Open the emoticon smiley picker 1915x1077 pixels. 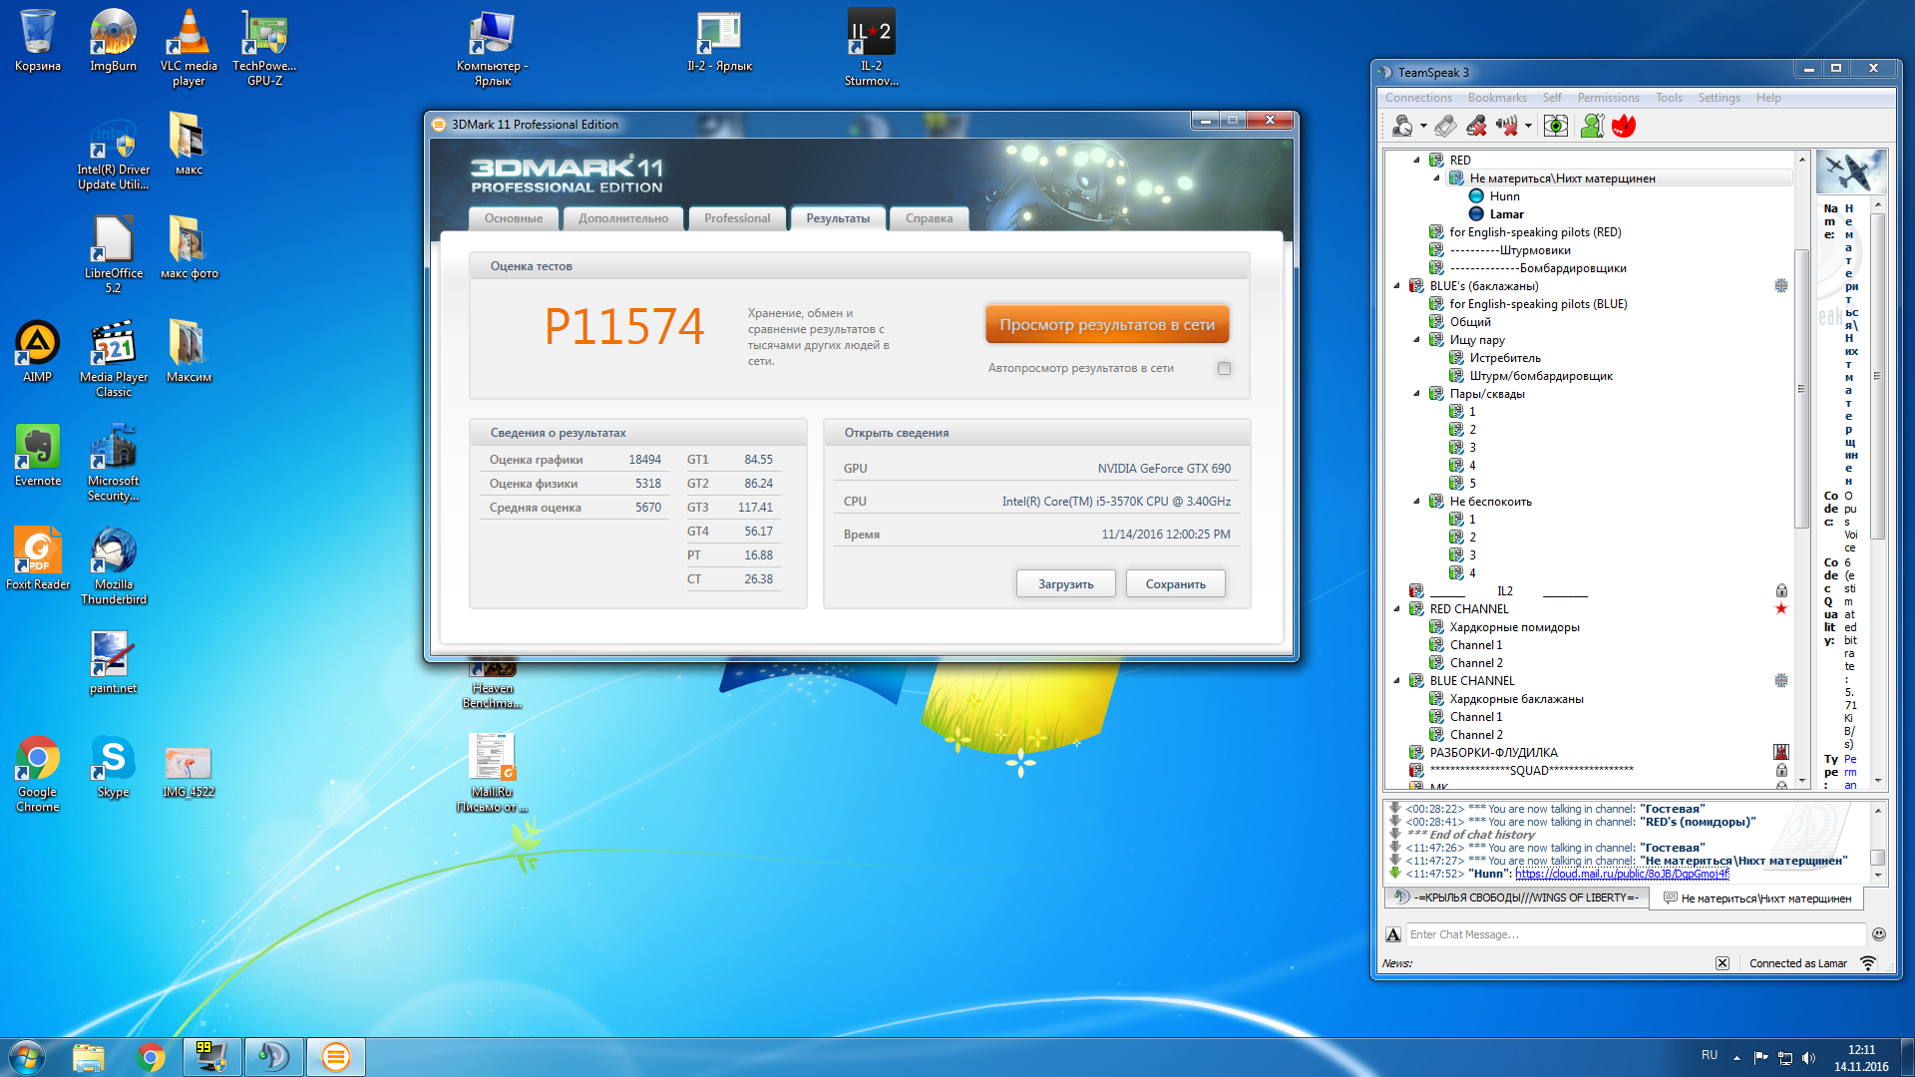click(1879, 934)
